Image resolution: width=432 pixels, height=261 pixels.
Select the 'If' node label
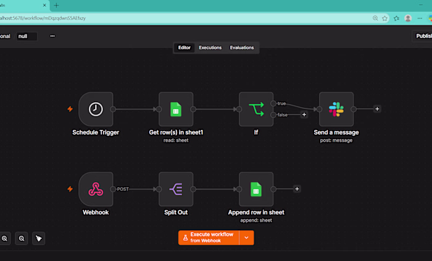coord(256,132)
